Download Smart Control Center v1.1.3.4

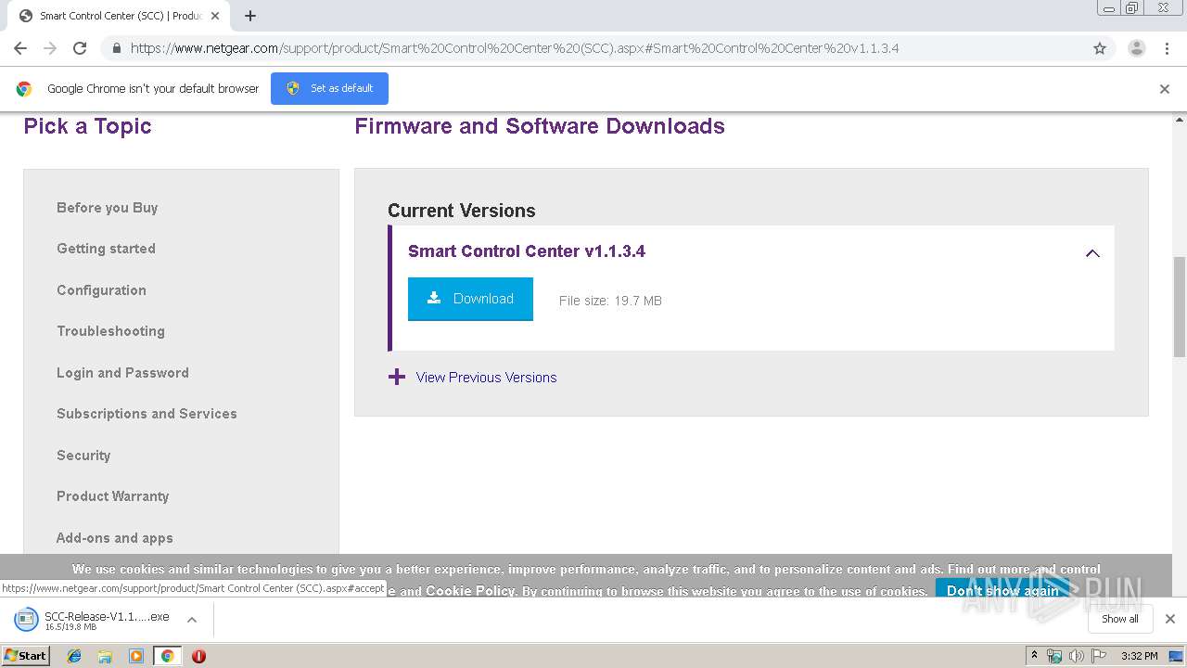(x=470, y=299)
